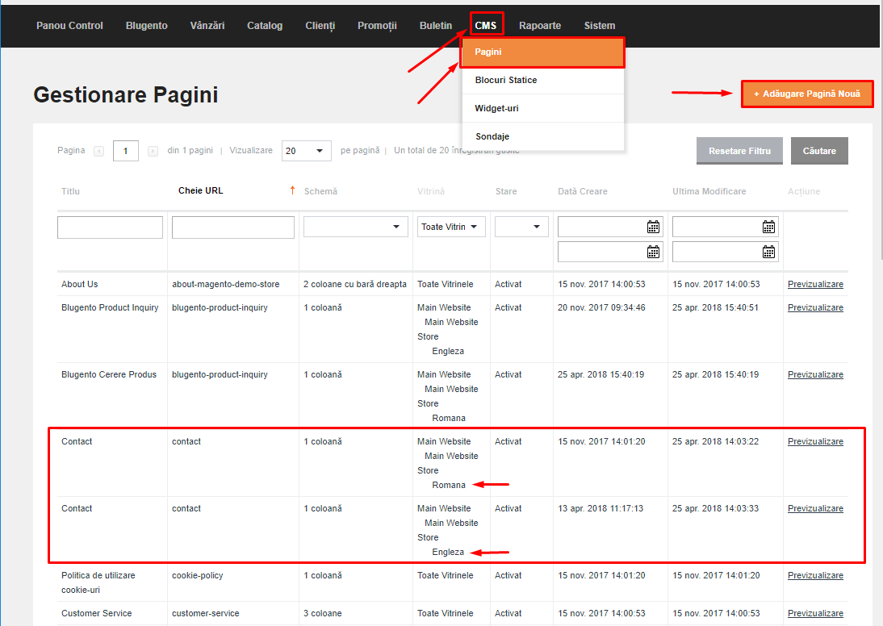Open the Blugento menu
The height and width of the screenshot is (626, 883).
click(x=146, y=25)
